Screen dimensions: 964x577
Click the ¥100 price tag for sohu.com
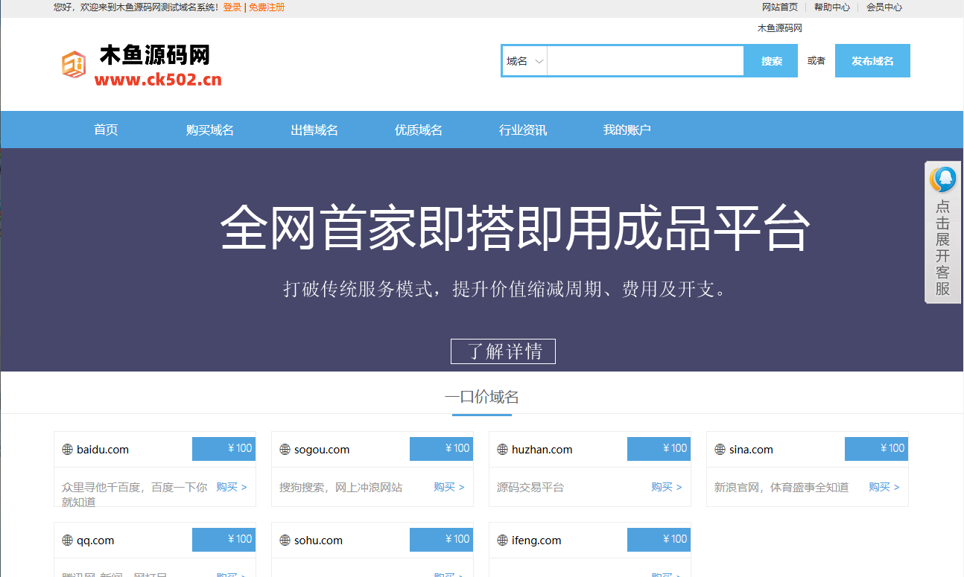point(441,539)
